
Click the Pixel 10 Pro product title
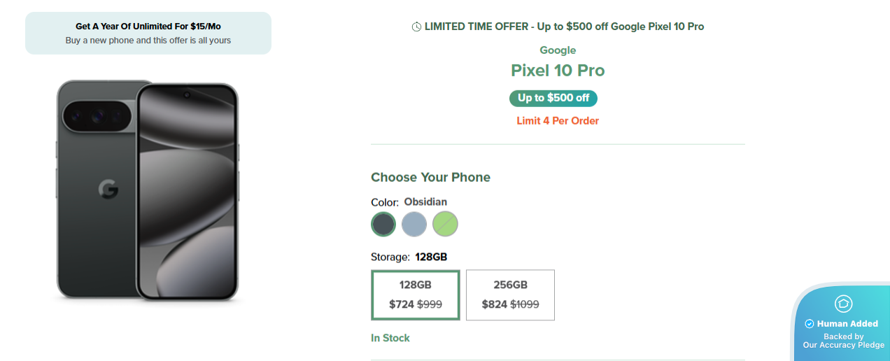click(558, 70)
